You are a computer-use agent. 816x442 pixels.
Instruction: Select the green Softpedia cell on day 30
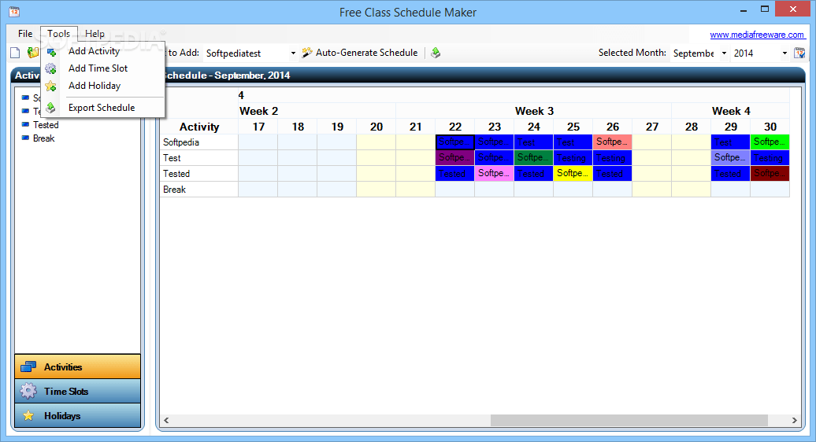click(770, 142)
